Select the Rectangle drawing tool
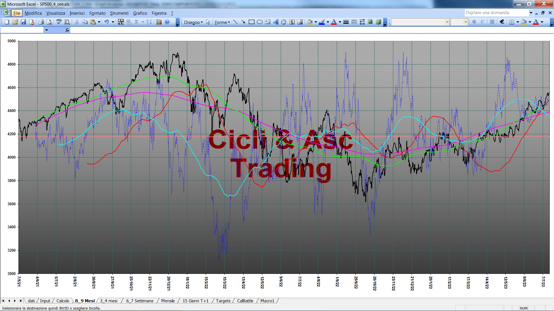Image resolution: width=554 pixels, height=311 pixels. click(x=251, y=22)
